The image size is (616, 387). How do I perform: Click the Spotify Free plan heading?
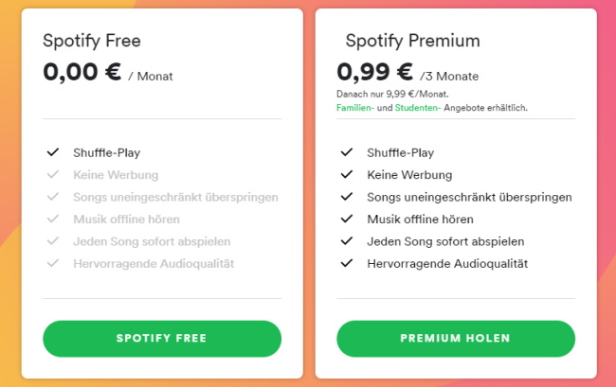point(92,41)
